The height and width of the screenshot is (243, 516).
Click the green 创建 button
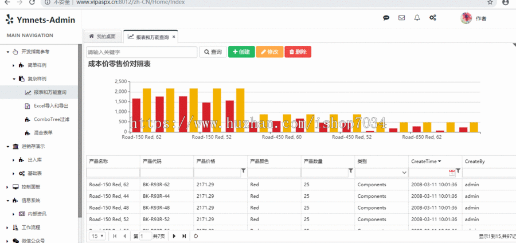click(241, 52)
